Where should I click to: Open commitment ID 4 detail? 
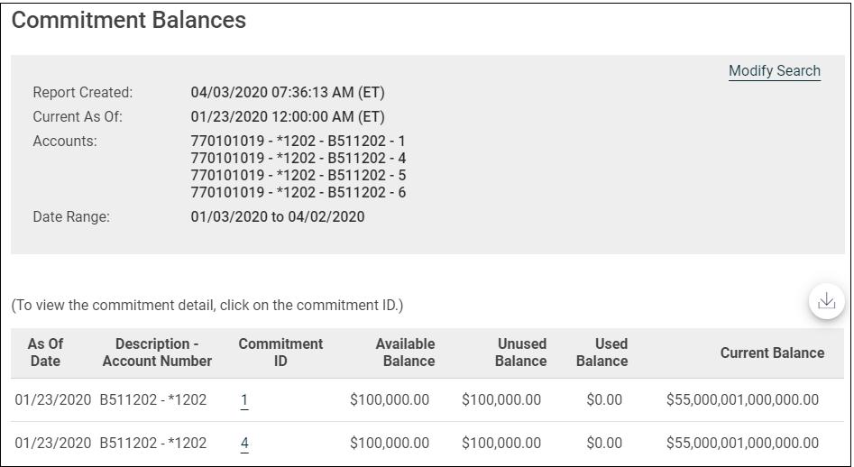tap(244, 444)
